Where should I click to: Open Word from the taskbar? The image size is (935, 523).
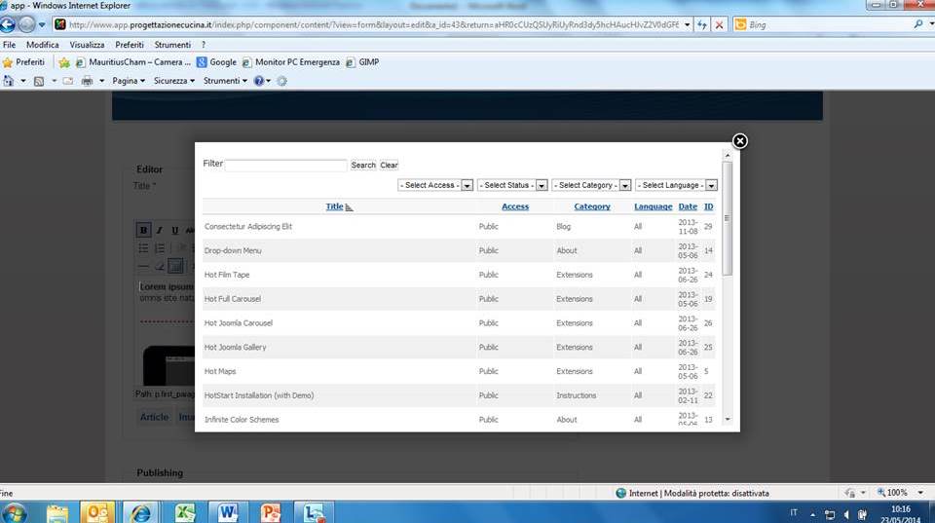[228, 513]
